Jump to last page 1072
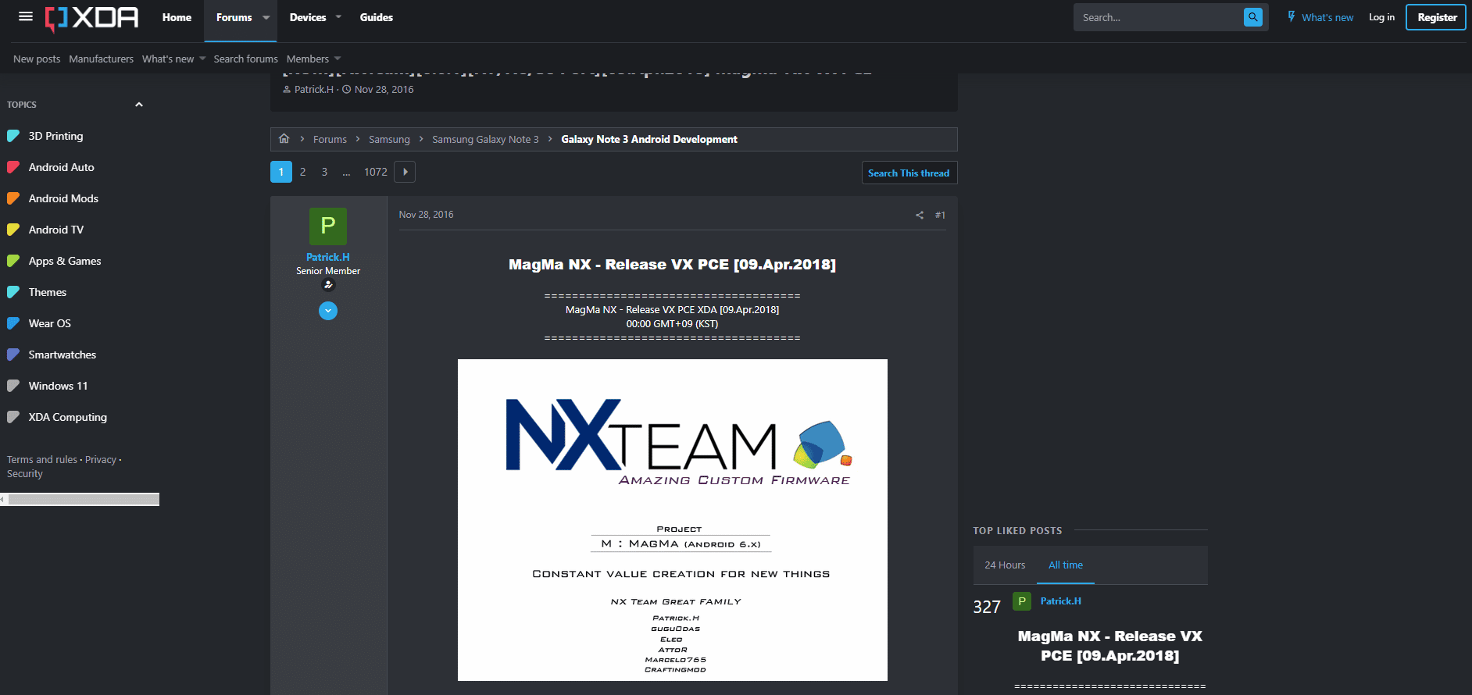The width and height of the screenshot is (1472, 695). click(376, 172)
